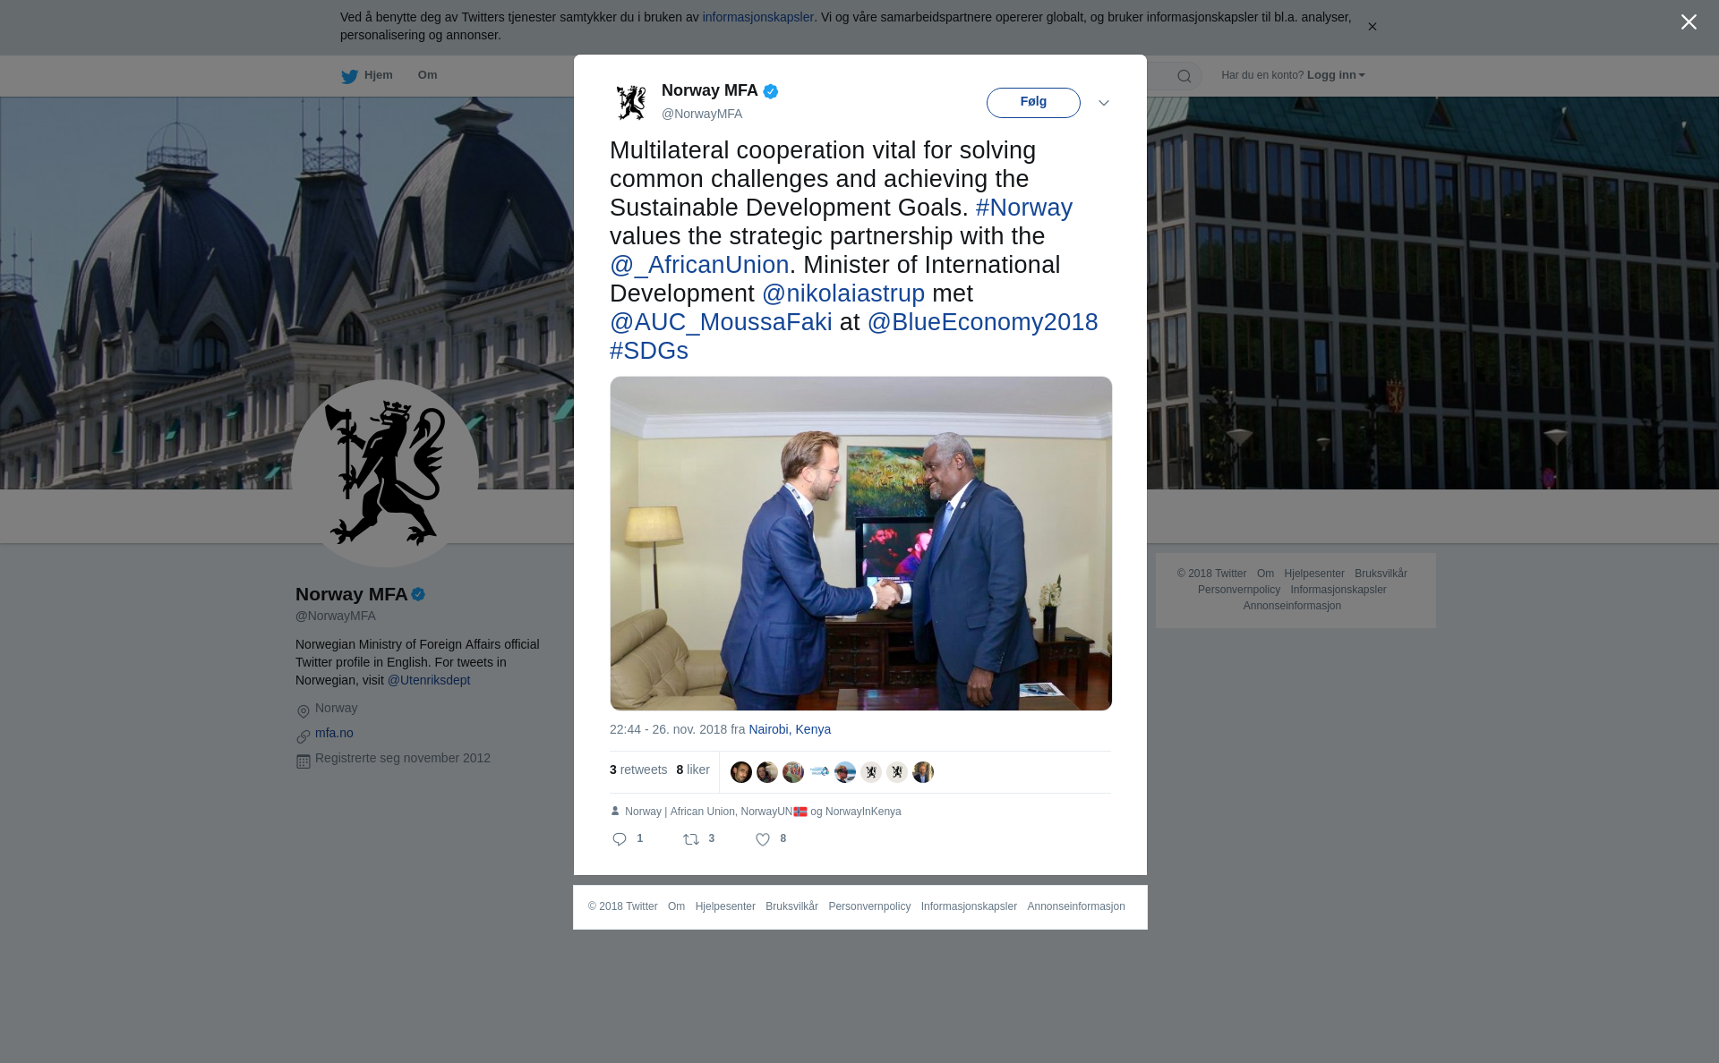This screenshot has width=1719, height=1063.
Task: Follow Norway MFA with Følg button
Action: point(1033,103)
